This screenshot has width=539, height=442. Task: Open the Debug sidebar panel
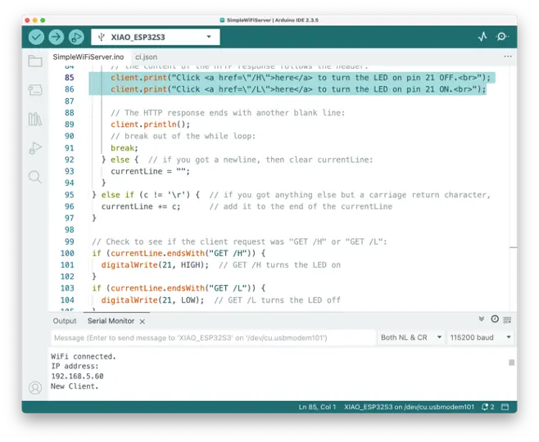click(x=35, y=147)
